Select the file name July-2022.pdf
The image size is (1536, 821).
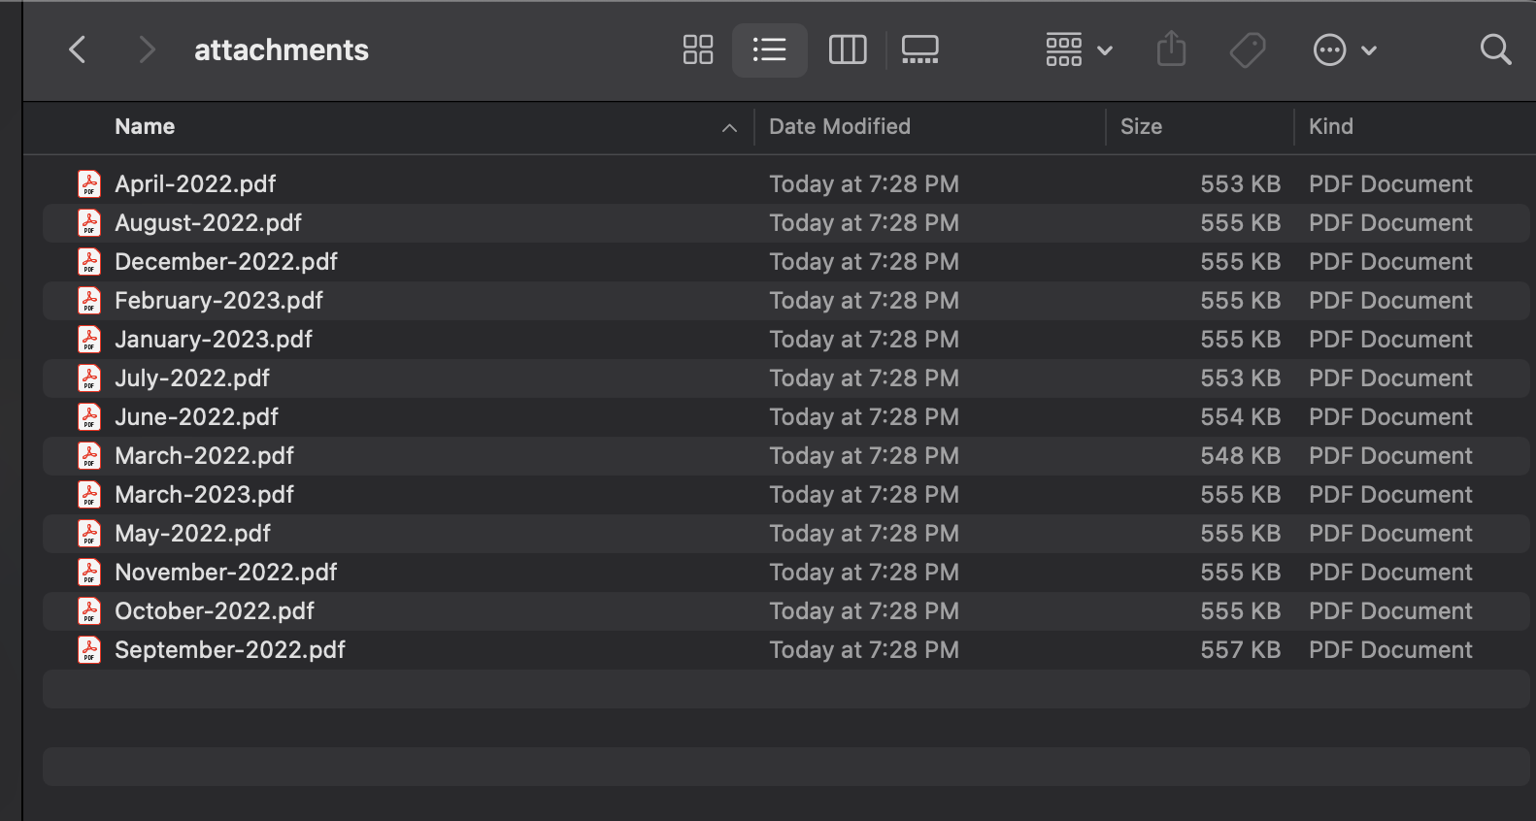pos(192,378)
